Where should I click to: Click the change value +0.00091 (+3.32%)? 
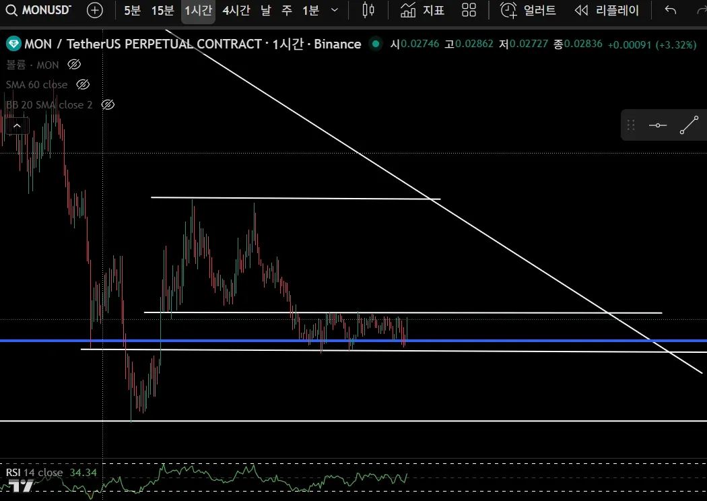(x=652, y=44)
